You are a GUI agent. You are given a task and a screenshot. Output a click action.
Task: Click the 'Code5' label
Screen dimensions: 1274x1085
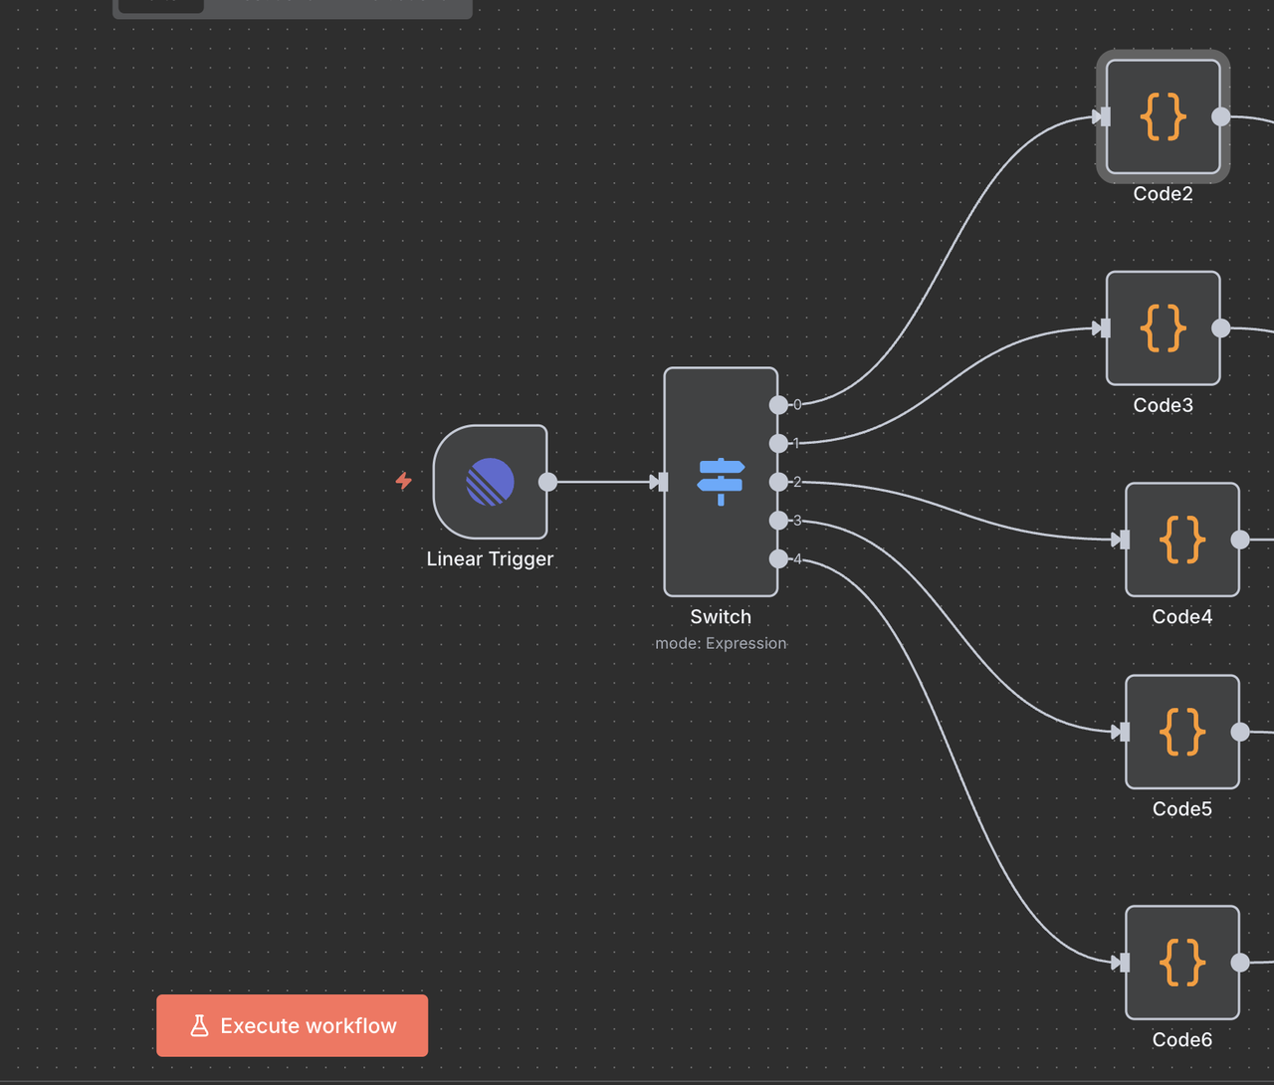pyautogui.click(x=1182, y=809)
